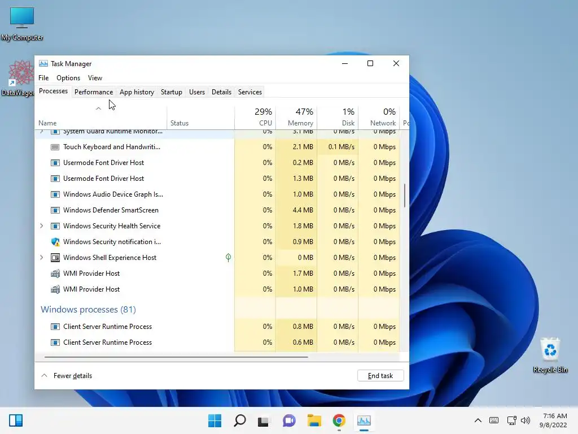This screenshot has width=578, height=434.
Task: Click the Windows Security notification shield icon
Action: [x=55, y=242]
